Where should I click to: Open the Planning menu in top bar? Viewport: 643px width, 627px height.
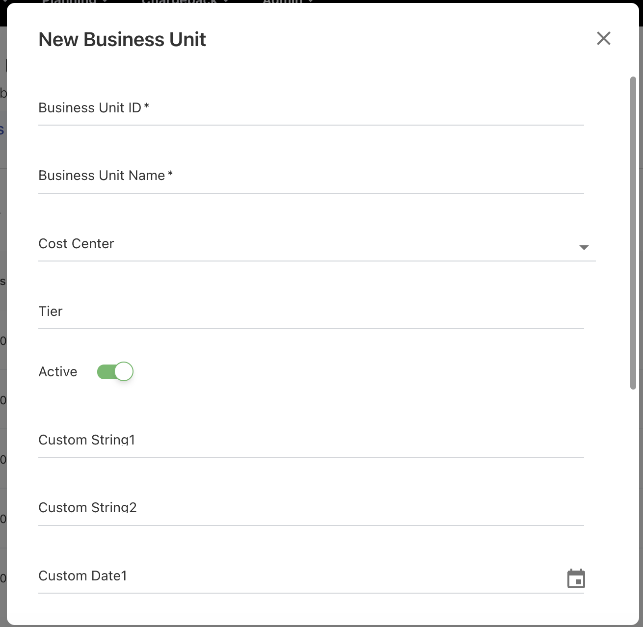70,1
